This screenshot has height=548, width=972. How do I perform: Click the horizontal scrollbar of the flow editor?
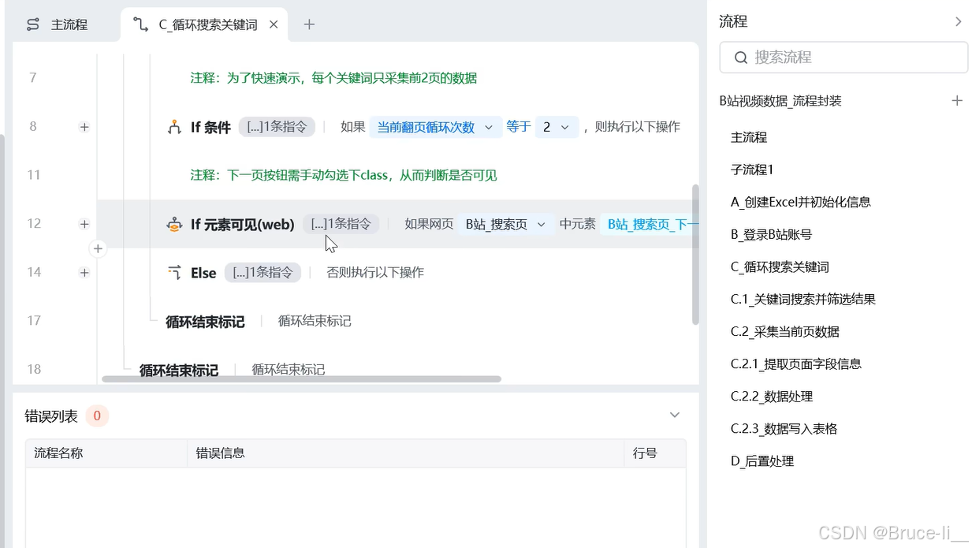point(301,379)
